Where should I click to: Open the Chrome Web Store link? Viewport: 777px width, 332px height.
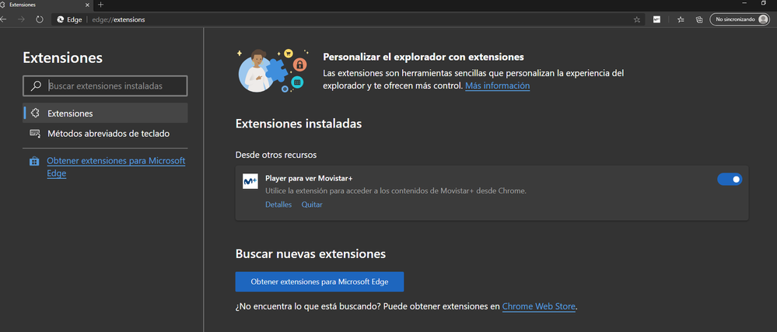539,306
